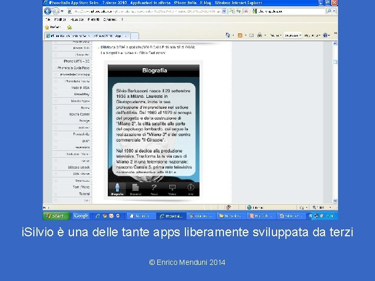Open the Preferiti favorites star button
The width and height of the screenshot is (375, 281).
(53, 27)
